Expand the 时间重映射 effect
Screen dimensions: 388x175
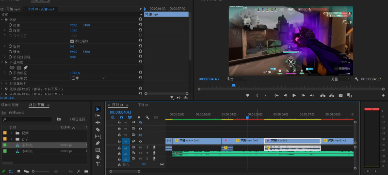pos(2,84)
